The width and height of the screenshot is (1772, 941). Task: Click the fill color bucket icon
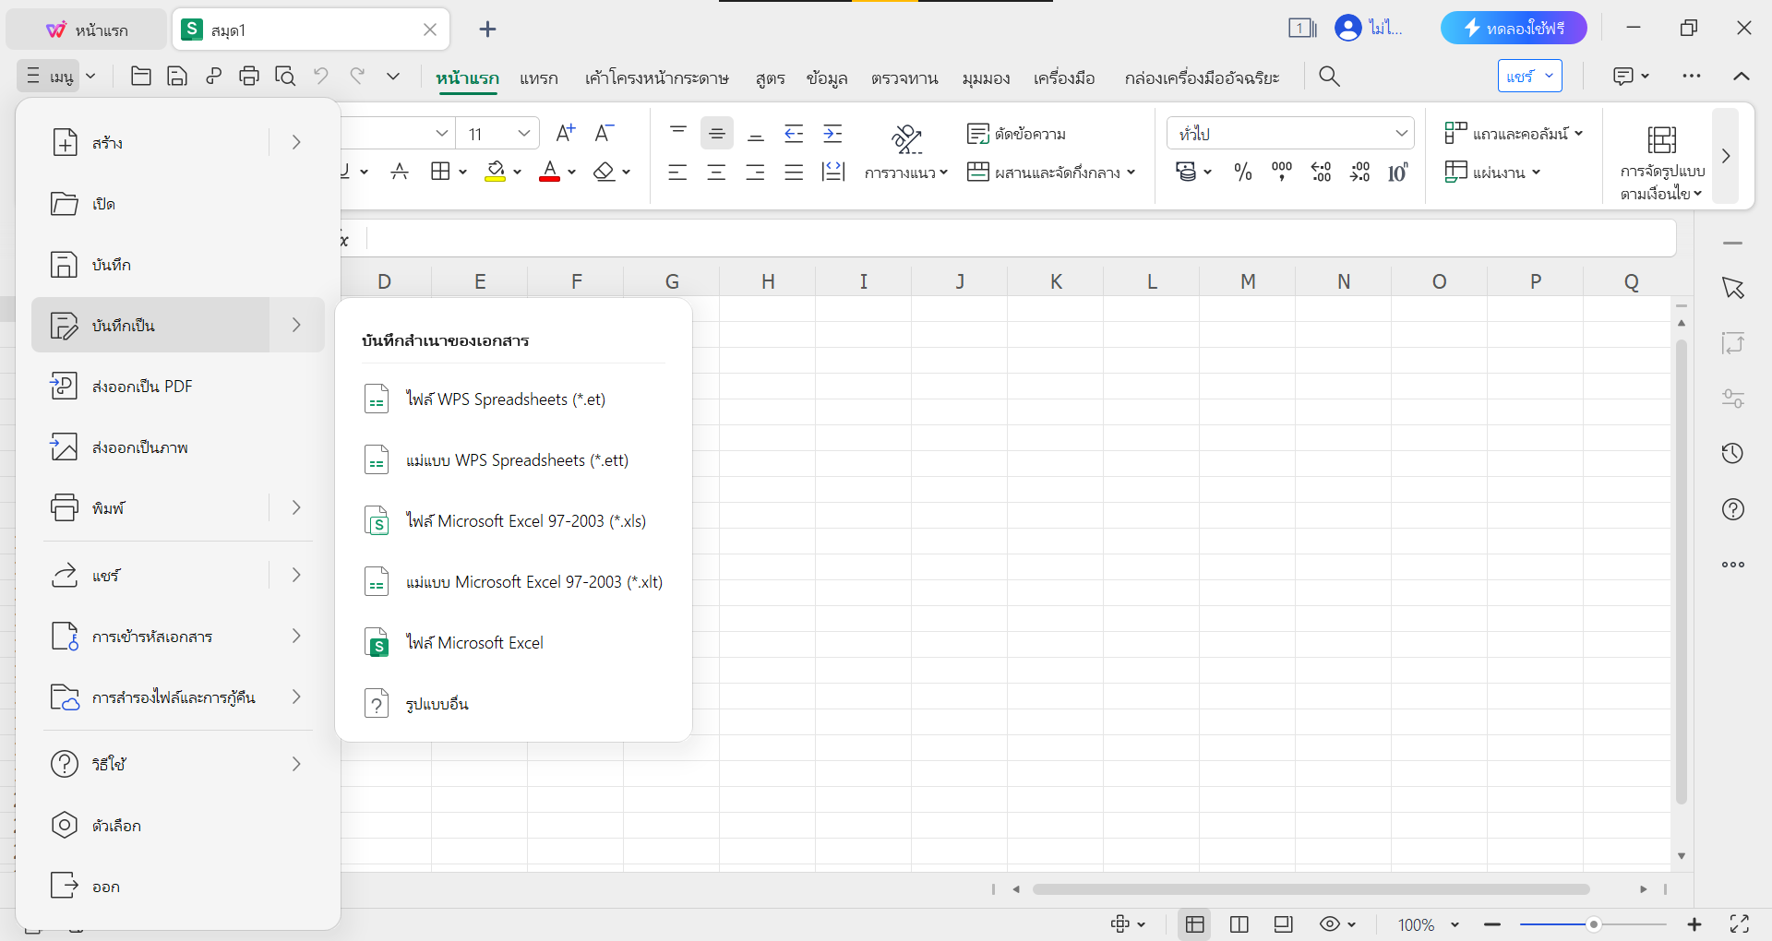(x=496, y=172)
